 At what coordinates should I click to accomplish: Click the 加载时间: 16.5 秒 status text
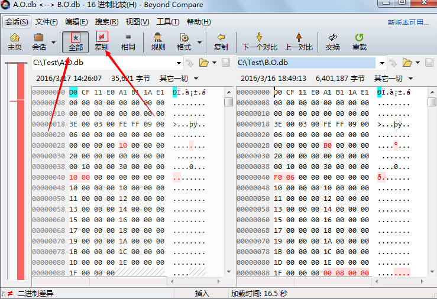[x=259, y=294]
